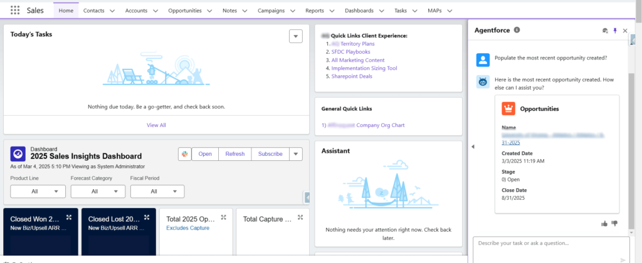Expand the Total Capture chart tile

click(x=302, y=217)
